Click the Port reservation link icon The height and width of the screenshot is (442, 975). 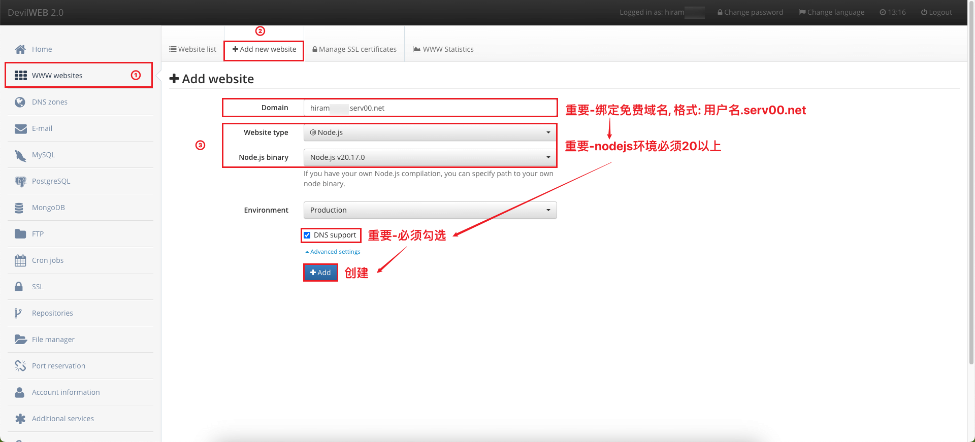click(20, 366)
